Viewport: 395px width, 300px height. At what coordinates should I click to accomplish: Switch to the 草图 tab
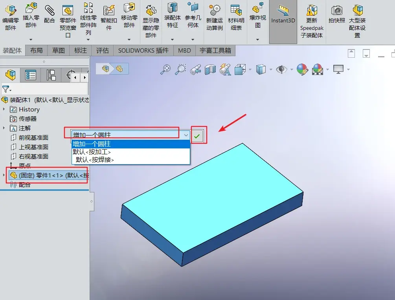pyautogui.click(x=59, y=51)
